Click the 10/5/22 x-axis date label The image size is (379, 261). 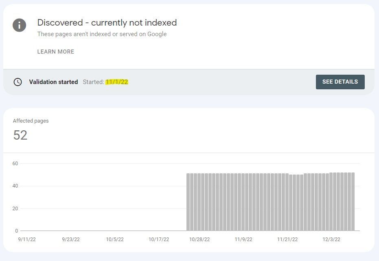tap(115, 239)
